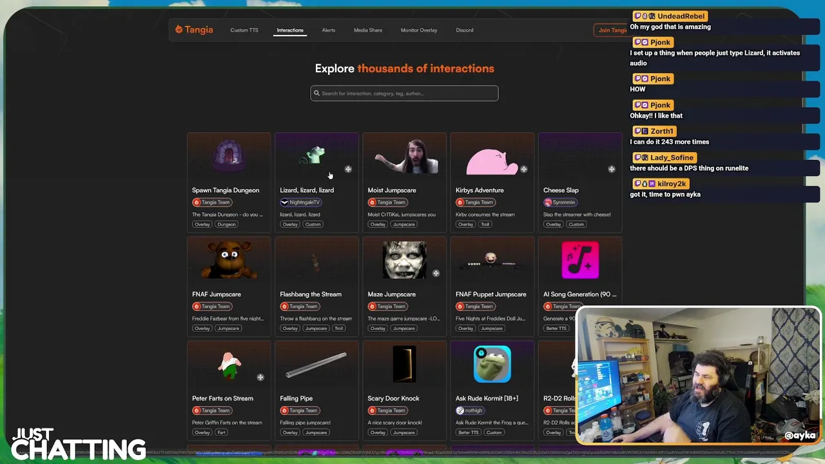The image size is (825, 464).
Task: Open the Falling Pipe thumbnail
Action: (316, 365)
